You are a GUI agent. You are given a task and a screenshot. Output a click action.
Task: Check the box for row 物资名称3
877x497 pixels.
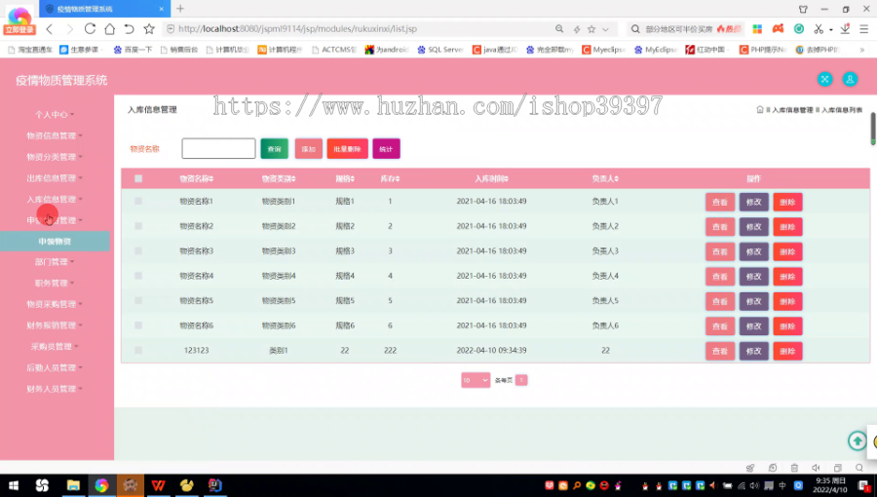point(138,251)
